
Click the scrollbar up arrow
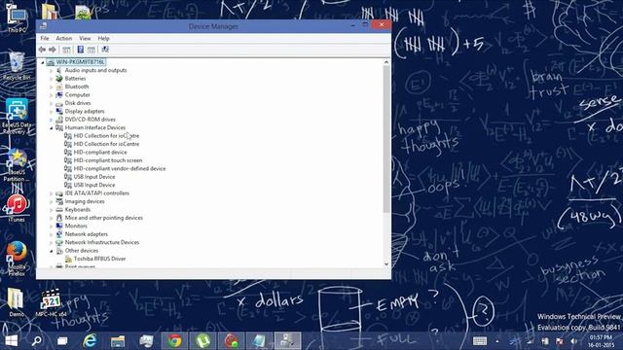click(386, 62)
